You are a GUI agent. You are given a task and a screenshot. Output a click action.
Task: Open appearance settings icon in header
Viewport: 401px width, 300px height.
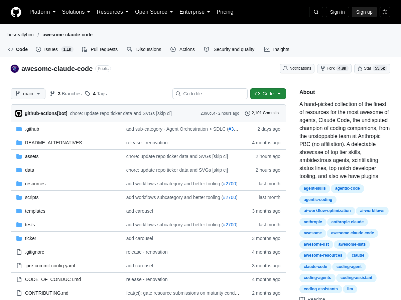(x=385, y=12)
